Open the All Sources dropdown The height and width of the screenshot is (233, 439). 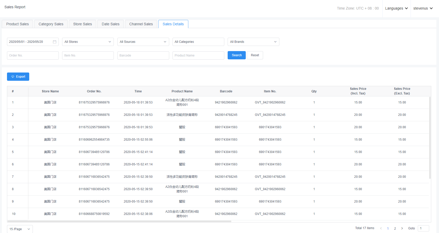point(143,42)
